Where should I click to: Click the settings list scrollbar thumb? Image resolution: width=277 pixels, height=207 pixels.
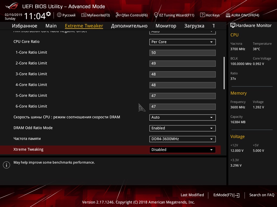click(x=224, y=73)
